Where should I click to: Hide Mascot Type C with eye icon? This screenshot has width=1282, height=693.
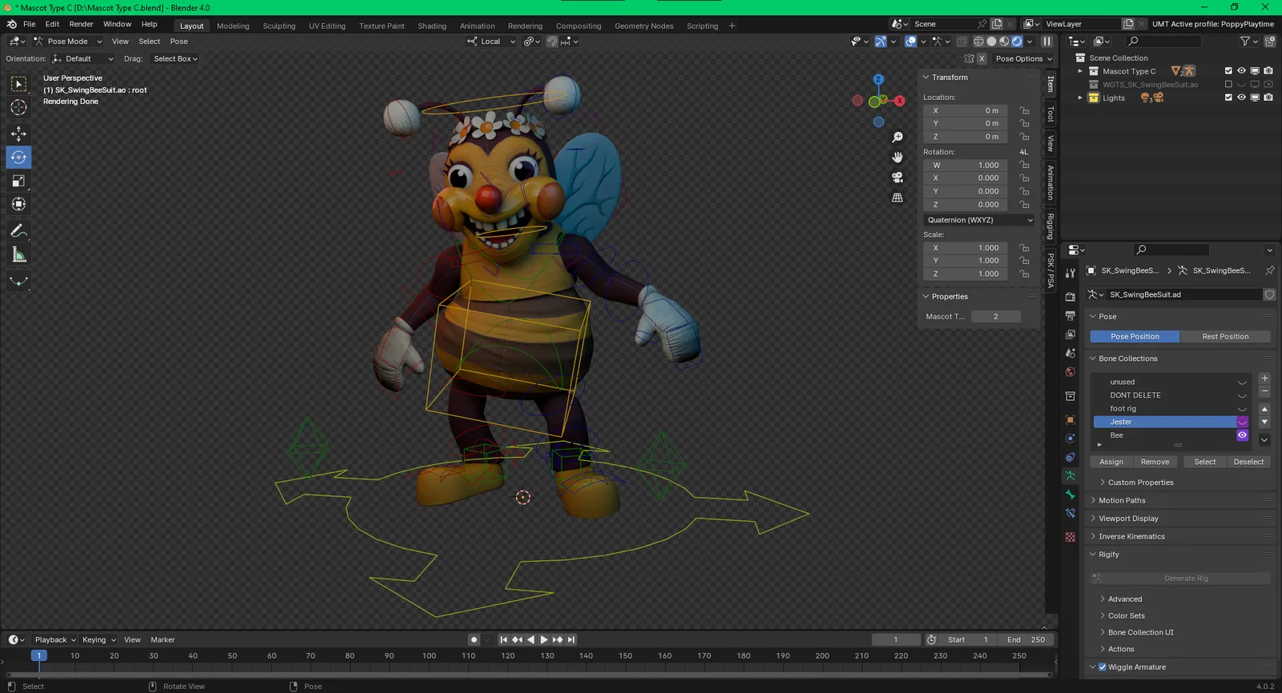[x=1241, y=71]
